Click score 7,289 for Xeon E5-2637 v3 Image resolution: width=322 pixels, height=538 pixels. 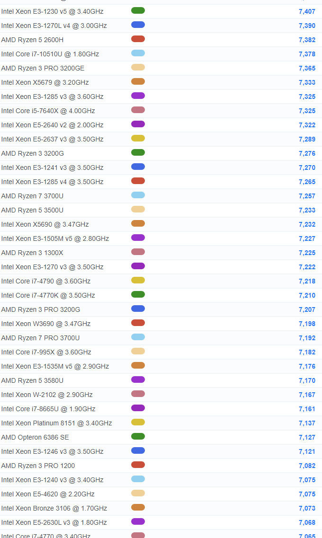(x=307, y=139)
